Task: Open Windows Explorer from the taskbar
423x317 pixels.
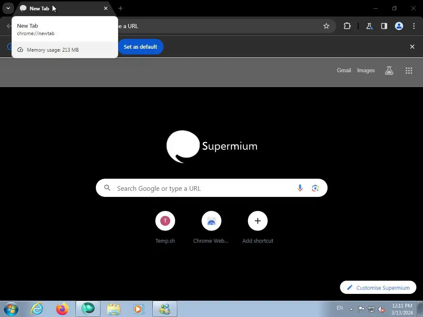Action: point(114,309)
